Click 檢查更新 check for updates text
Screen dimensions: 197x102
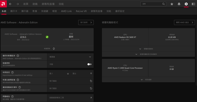click(x=47, y=49)
